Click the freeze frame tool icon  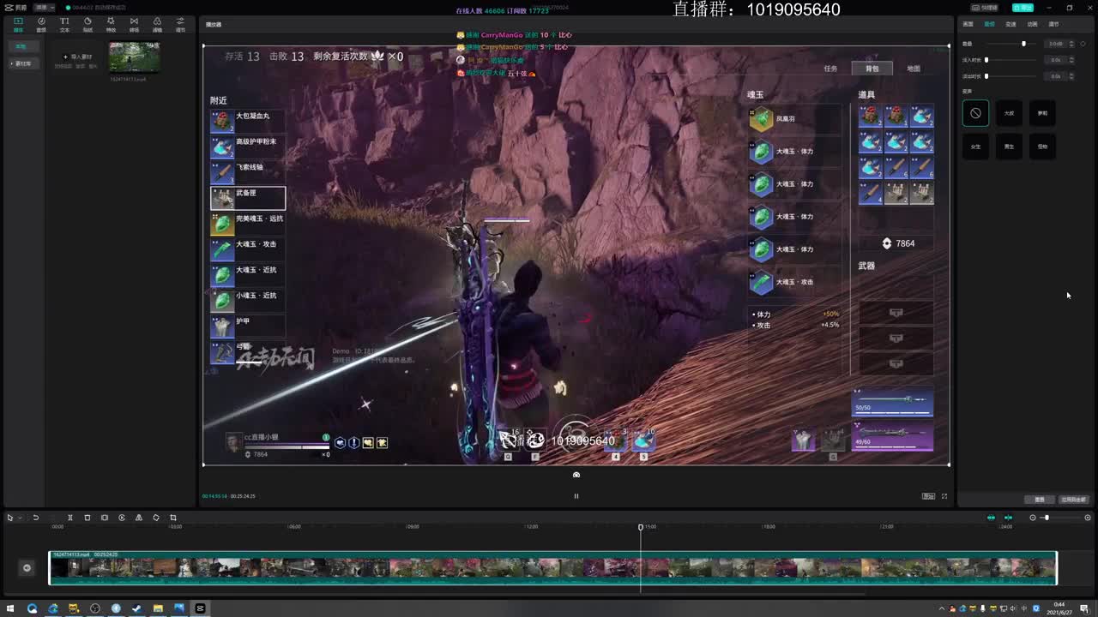[105, 518]
